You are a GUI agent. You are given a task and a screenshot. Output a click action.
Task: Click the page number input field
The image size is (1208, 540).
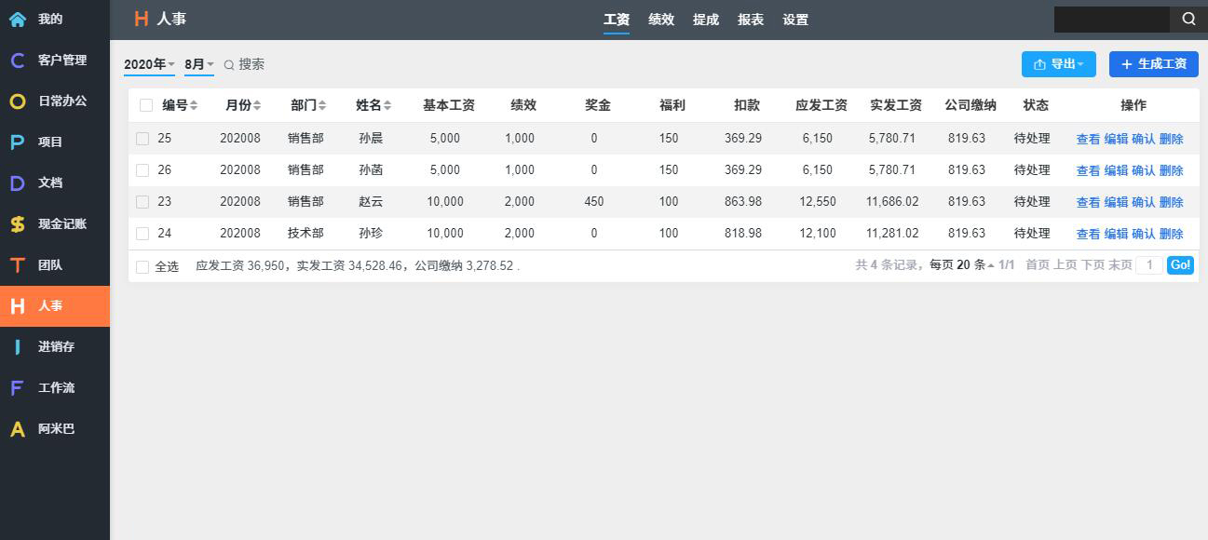point(1149,265)
